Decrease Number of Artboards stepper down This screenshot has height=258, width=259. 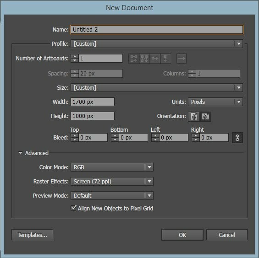pyautogui.click(x=75, y=60)
